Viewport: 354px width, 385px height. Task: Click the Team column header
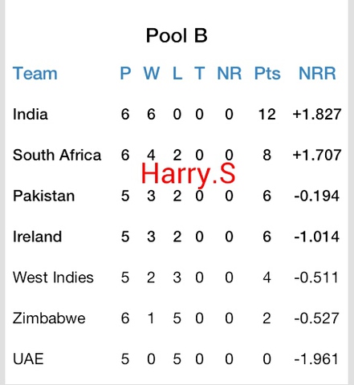point(35,73)
